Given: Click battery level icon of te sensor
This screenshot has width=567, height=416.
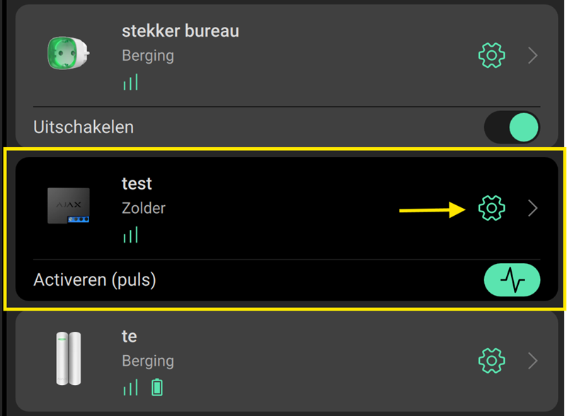Looking at the screenshot, I should pyautogui.click(x=157, y=387).
